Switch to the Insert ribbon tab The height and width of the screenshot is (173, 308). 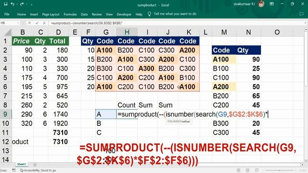tap(34, 14)
